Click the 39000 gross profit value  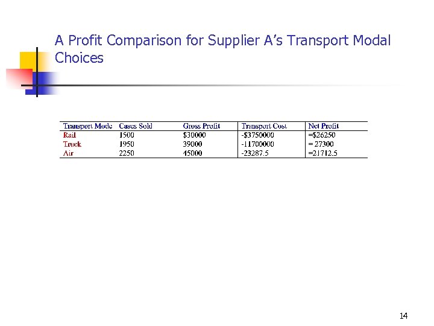pyautogui.click(x=193, y=144)
